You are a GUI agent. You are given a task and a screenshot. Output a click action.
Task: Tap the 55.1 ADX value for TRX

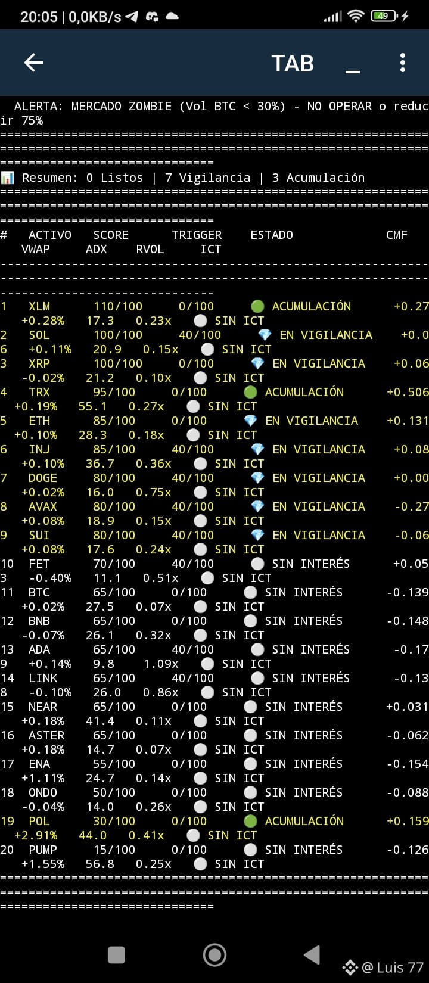pyautogui.click(x=93, y=407)
